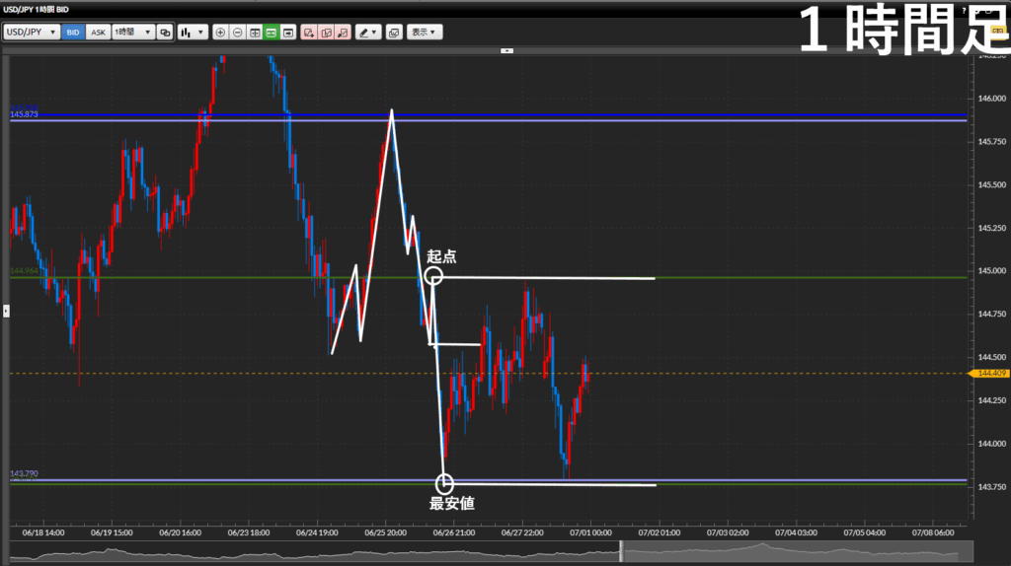Open the 1時間 timeframe dropdown
The width and height of the screenshot is (1011, 566).
tap(133, 33)
